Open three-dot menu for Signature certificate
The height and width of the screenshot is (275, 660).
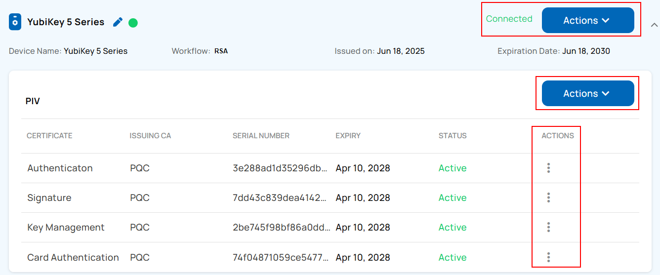548,197
